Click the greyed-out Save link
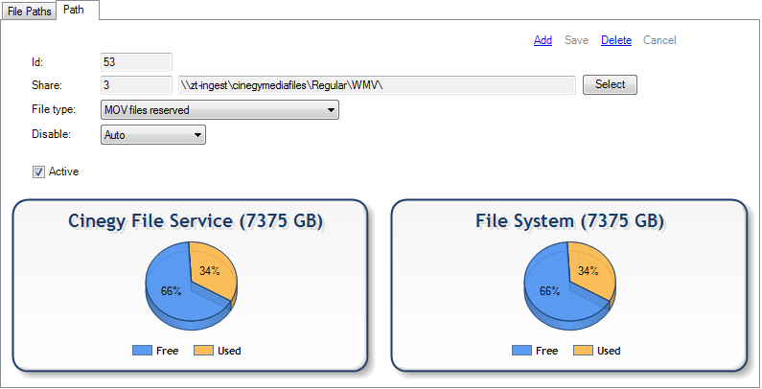Viewport: 762px width, 389px height. [x=576, y=40]
